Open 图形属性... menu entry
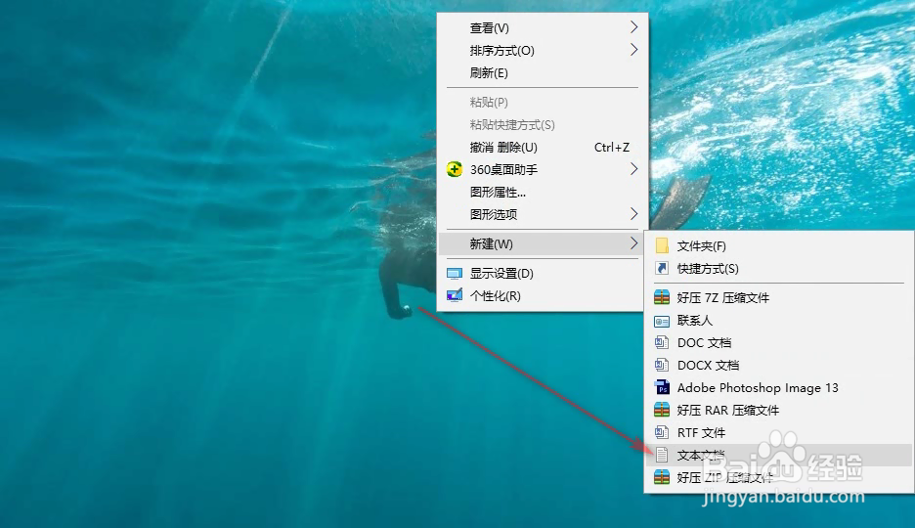This screenshot has width=915, height=528. pos(543,192)
